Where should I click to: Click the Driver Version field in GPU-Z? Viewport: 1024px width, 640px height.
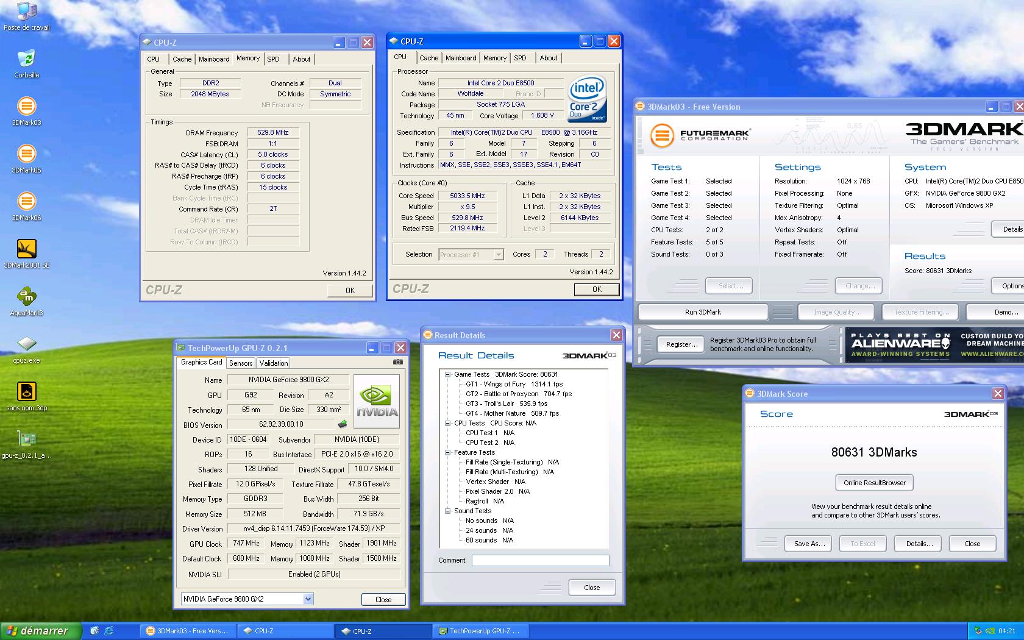[x=314, y=528]
